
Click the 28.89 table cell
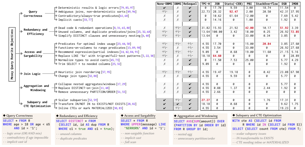[295, 56]
